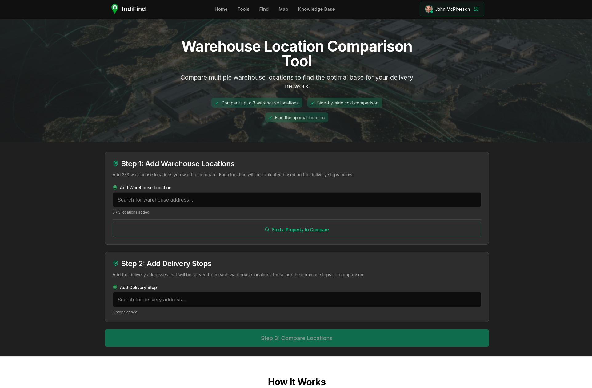Click the delivery address search field
The width and height of the screenshot is (592, 388).
(x=297, y=299)
